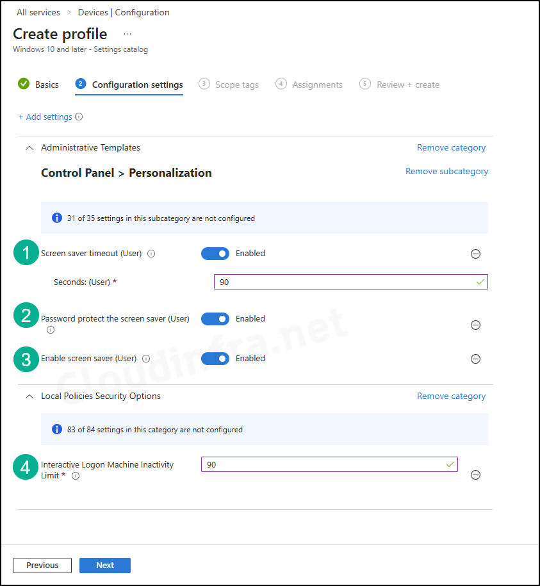Remove Interactive Logon Machine Inactivity Limit setting

[475, 475]
